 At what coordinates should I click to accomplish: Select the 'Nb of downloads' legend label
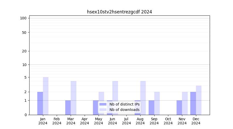tap(124, 110)
